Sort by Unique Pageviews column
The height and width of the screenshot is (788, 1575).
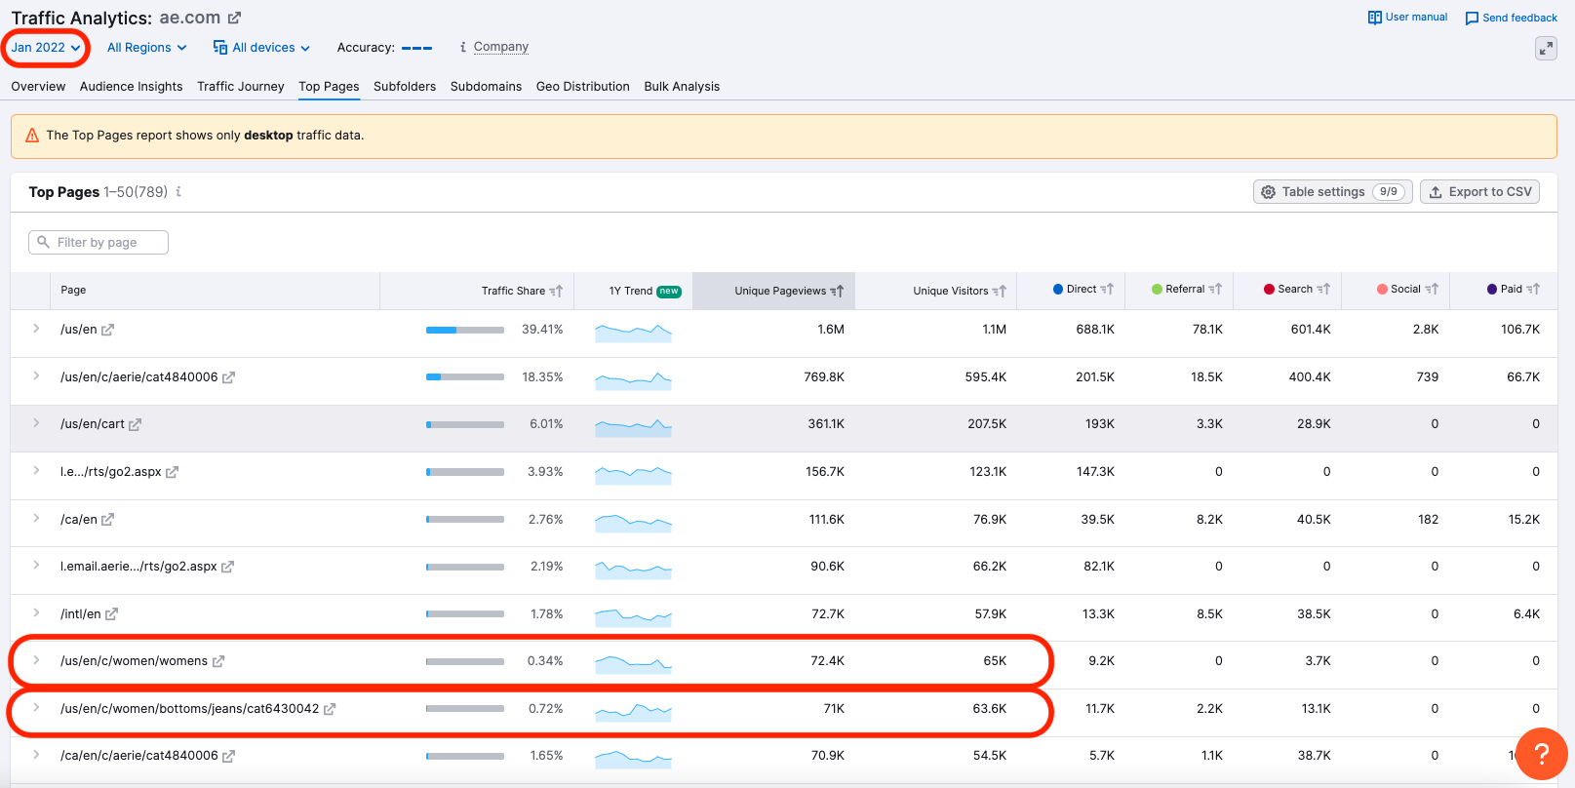click(x=789, y=291)
